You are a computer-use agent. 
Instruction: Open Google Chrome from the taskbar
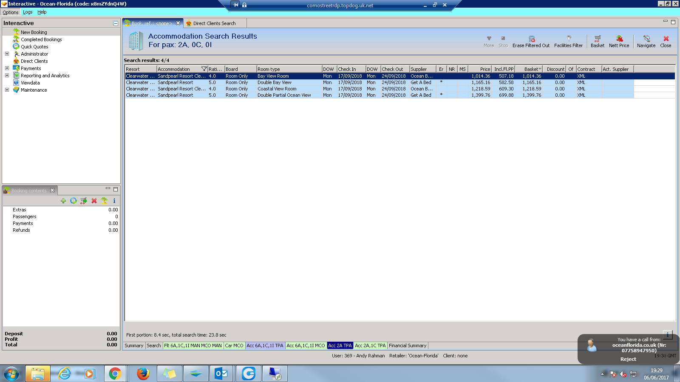pyautogui.click(x=115, y=374)
